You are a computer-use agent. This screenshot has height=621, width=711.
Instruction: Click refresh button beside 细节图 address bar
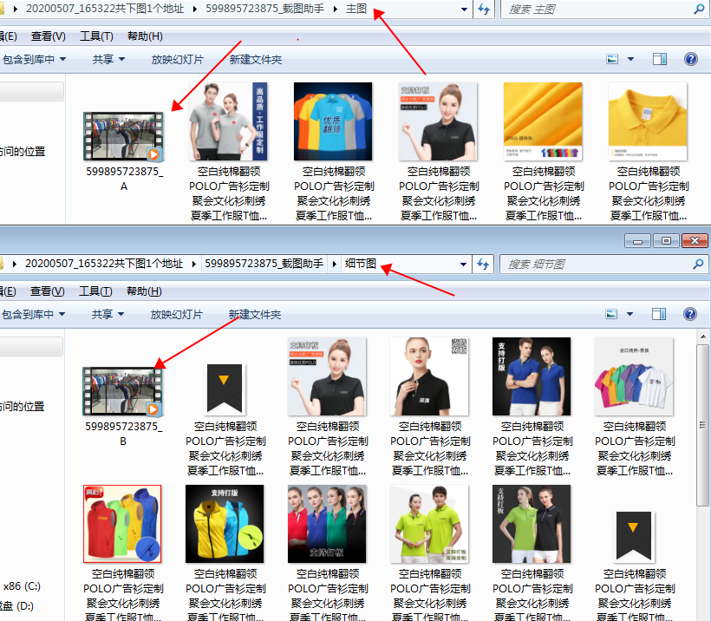pyautogui.click(x=484, y=264)
